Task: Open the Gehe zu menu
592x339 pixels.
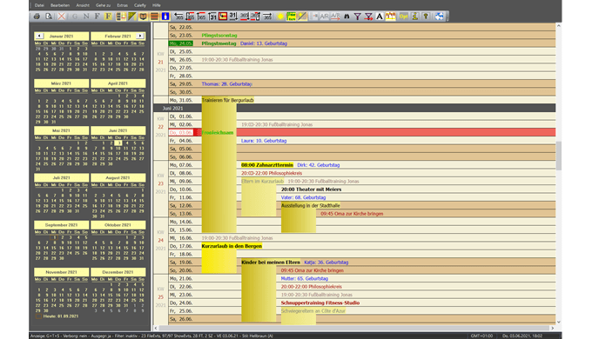Action: [x=103, y=5]
